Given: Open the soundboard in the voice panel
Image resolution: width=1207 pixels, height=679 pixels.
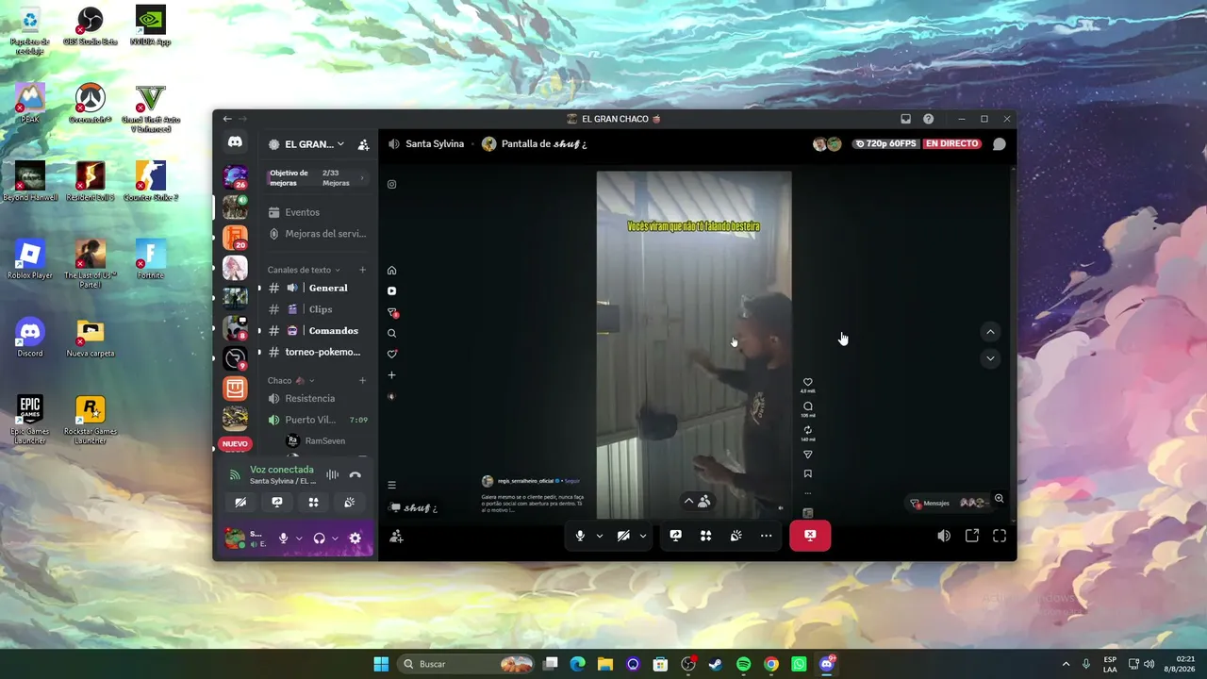Looking at the screenshot, I should 350,503.
